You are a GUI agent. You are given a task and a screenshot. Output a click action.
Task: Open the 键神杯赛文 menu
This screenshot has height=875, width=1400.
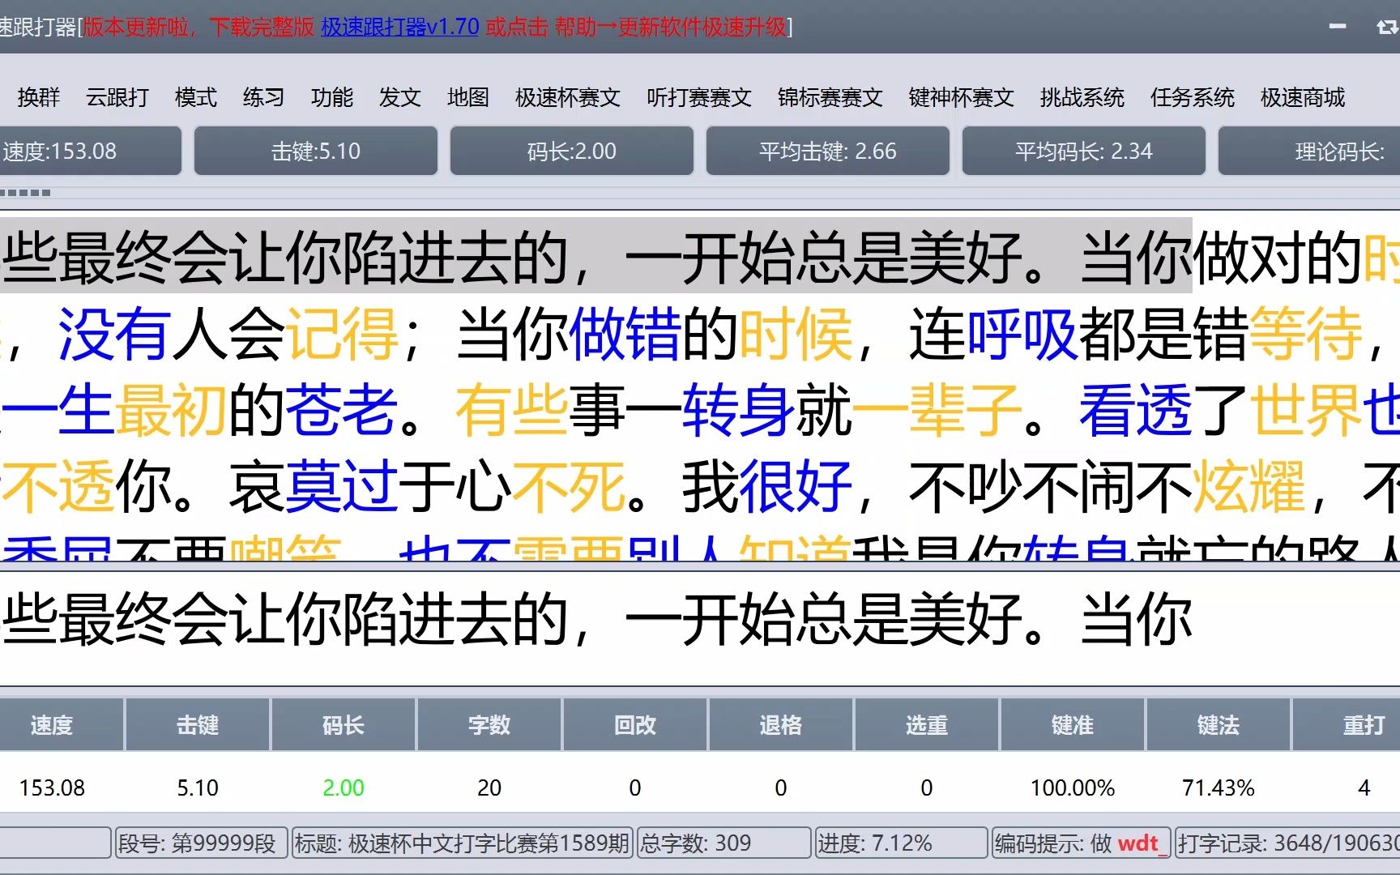tap(962, 97)
